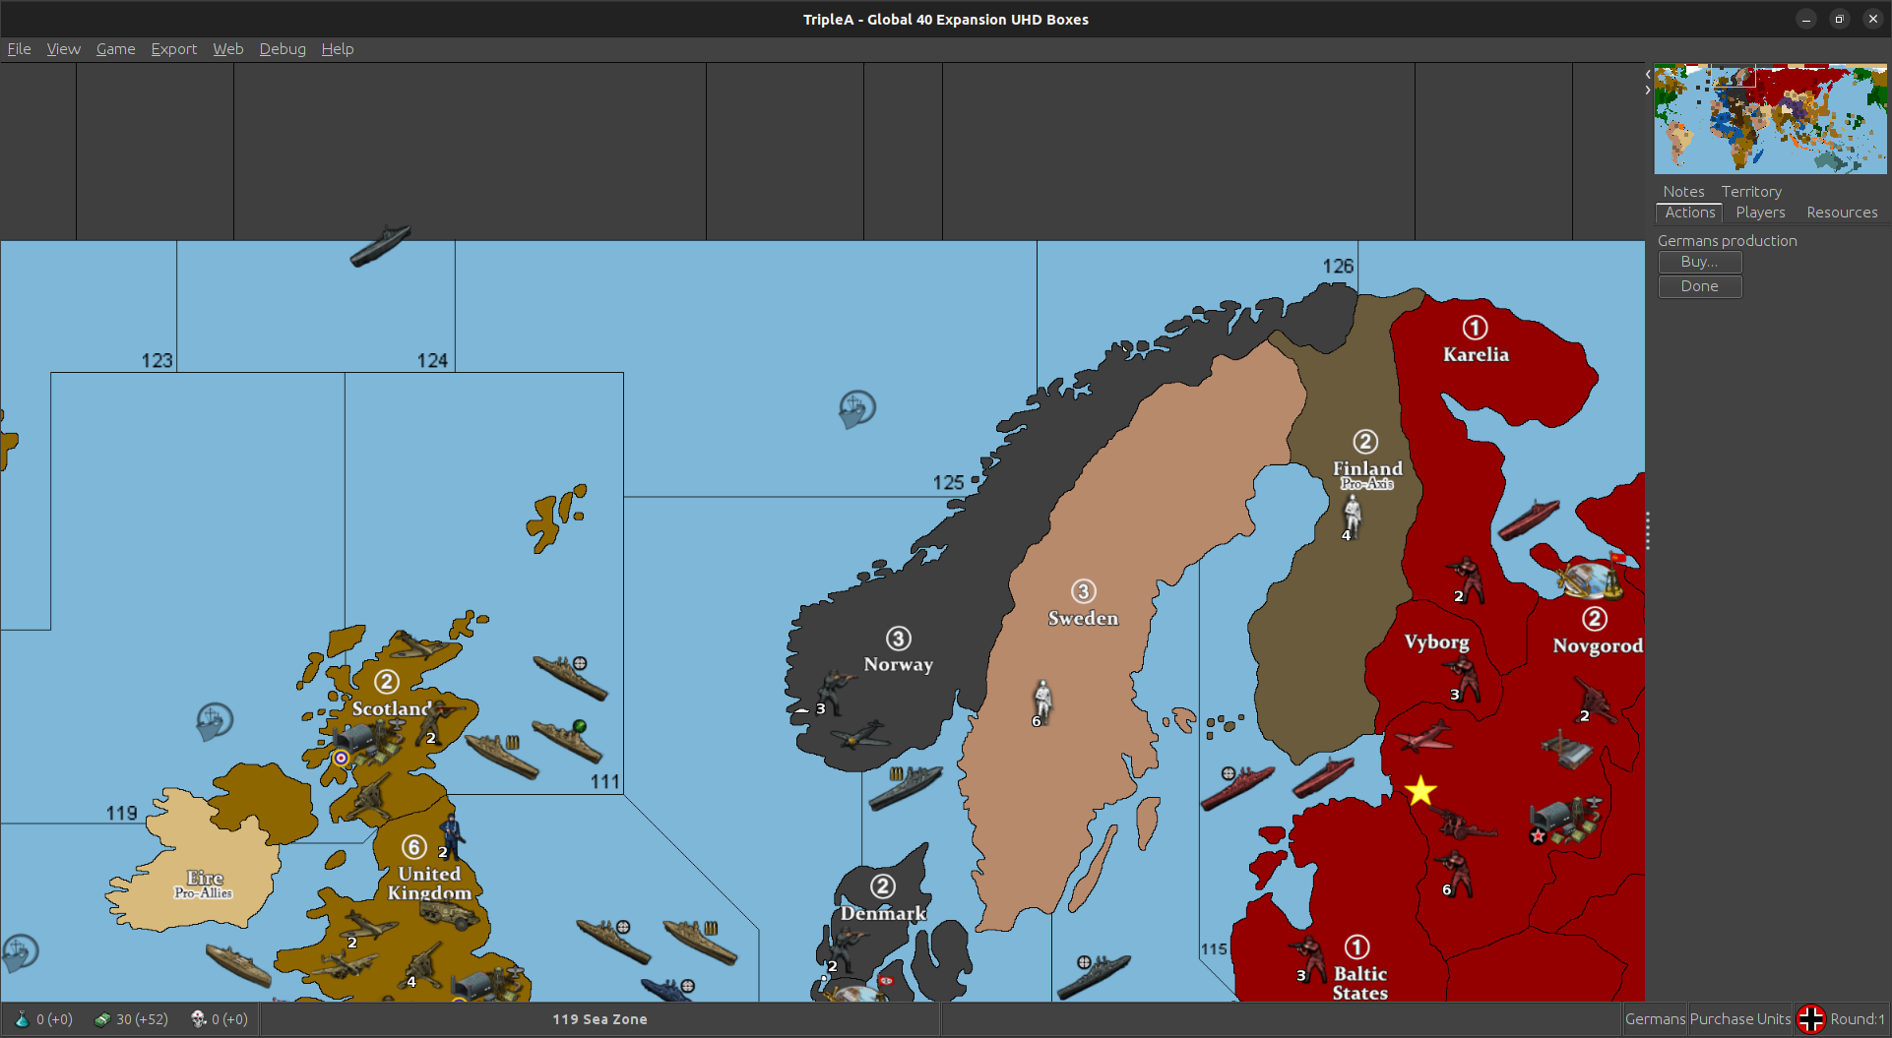Select the British ship with green marker
Screen dimensions: 1892x1038
point(568,741)
